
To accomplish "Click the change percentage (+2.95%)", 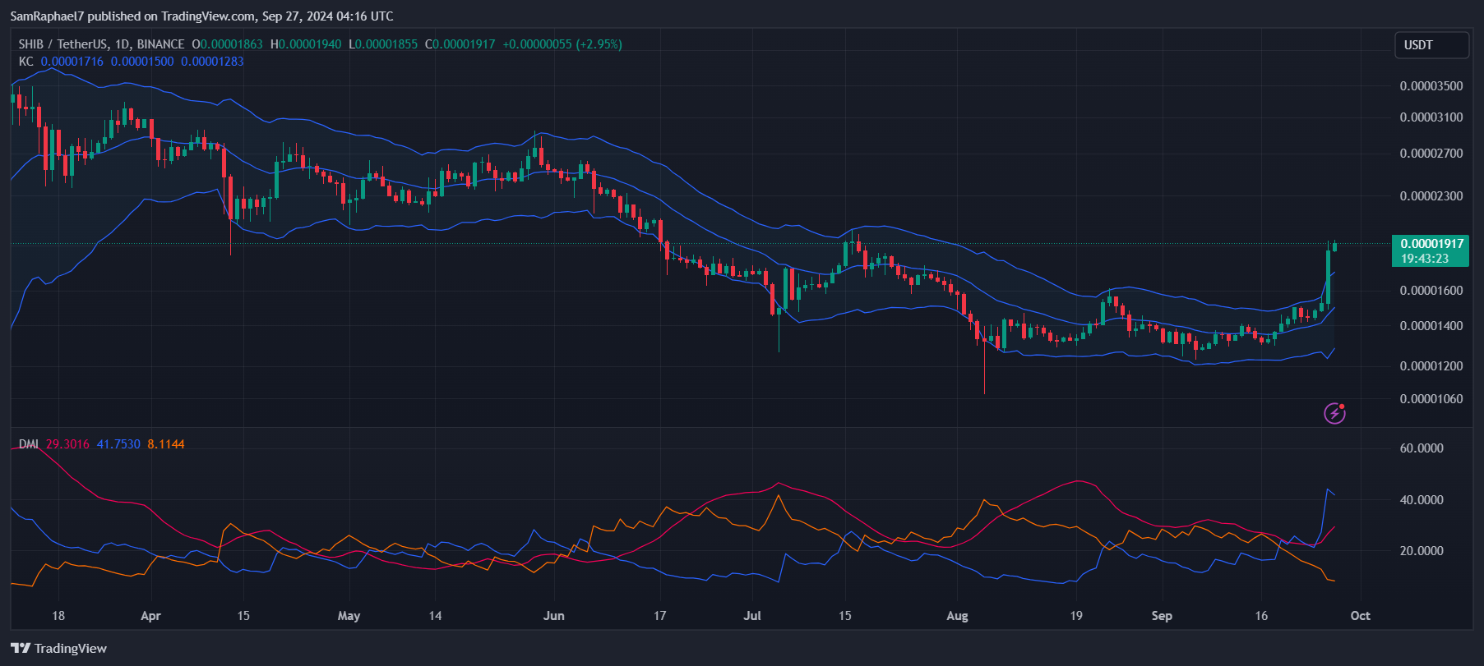I will pos(599,44).
